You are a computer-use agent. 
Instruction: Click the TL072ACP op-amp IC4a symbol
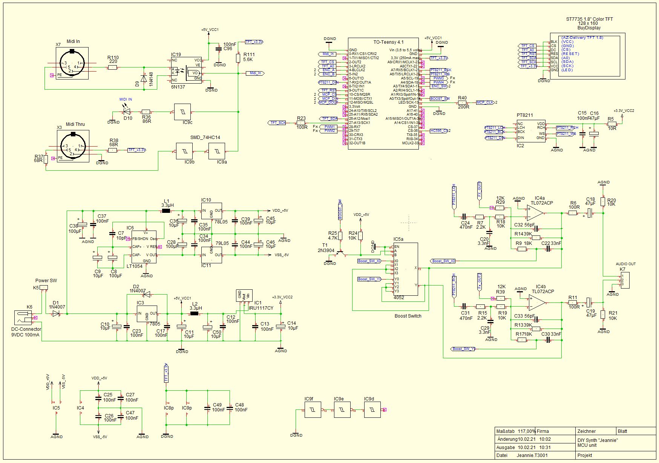coord(535,213)
